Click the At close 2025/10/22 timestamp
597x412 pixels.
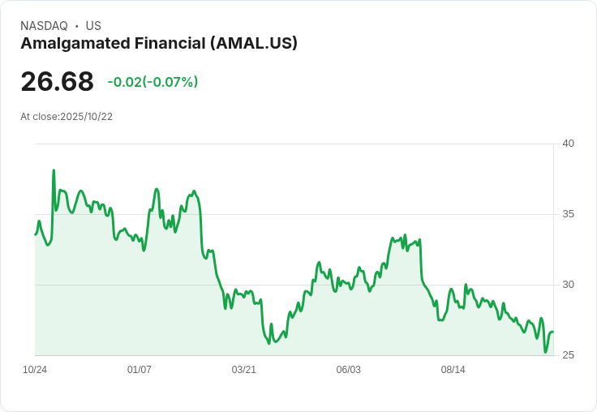pos(67,117)
